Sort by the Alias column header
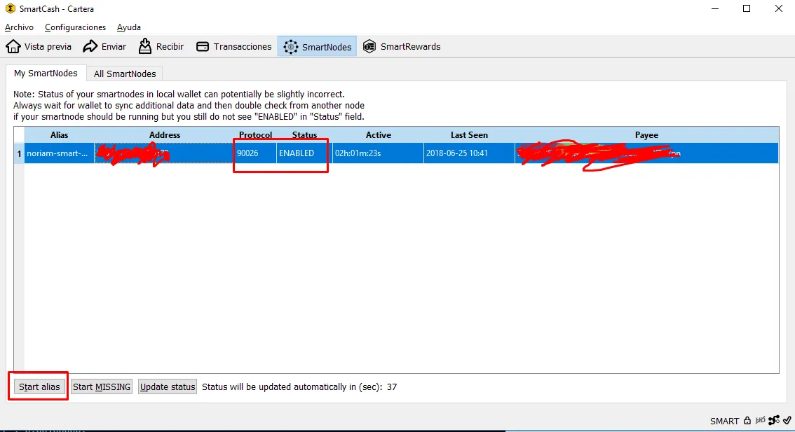Image resolution: width=795 pixels, height=432 pixels. 60,134
